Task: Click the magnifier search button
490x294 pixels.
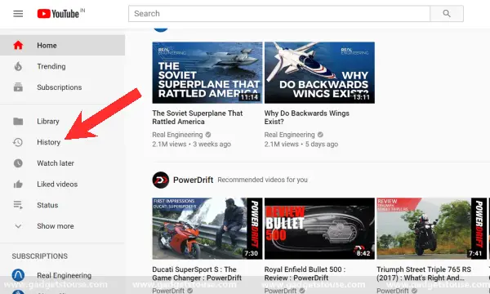Action: click(x=447, y=13)
